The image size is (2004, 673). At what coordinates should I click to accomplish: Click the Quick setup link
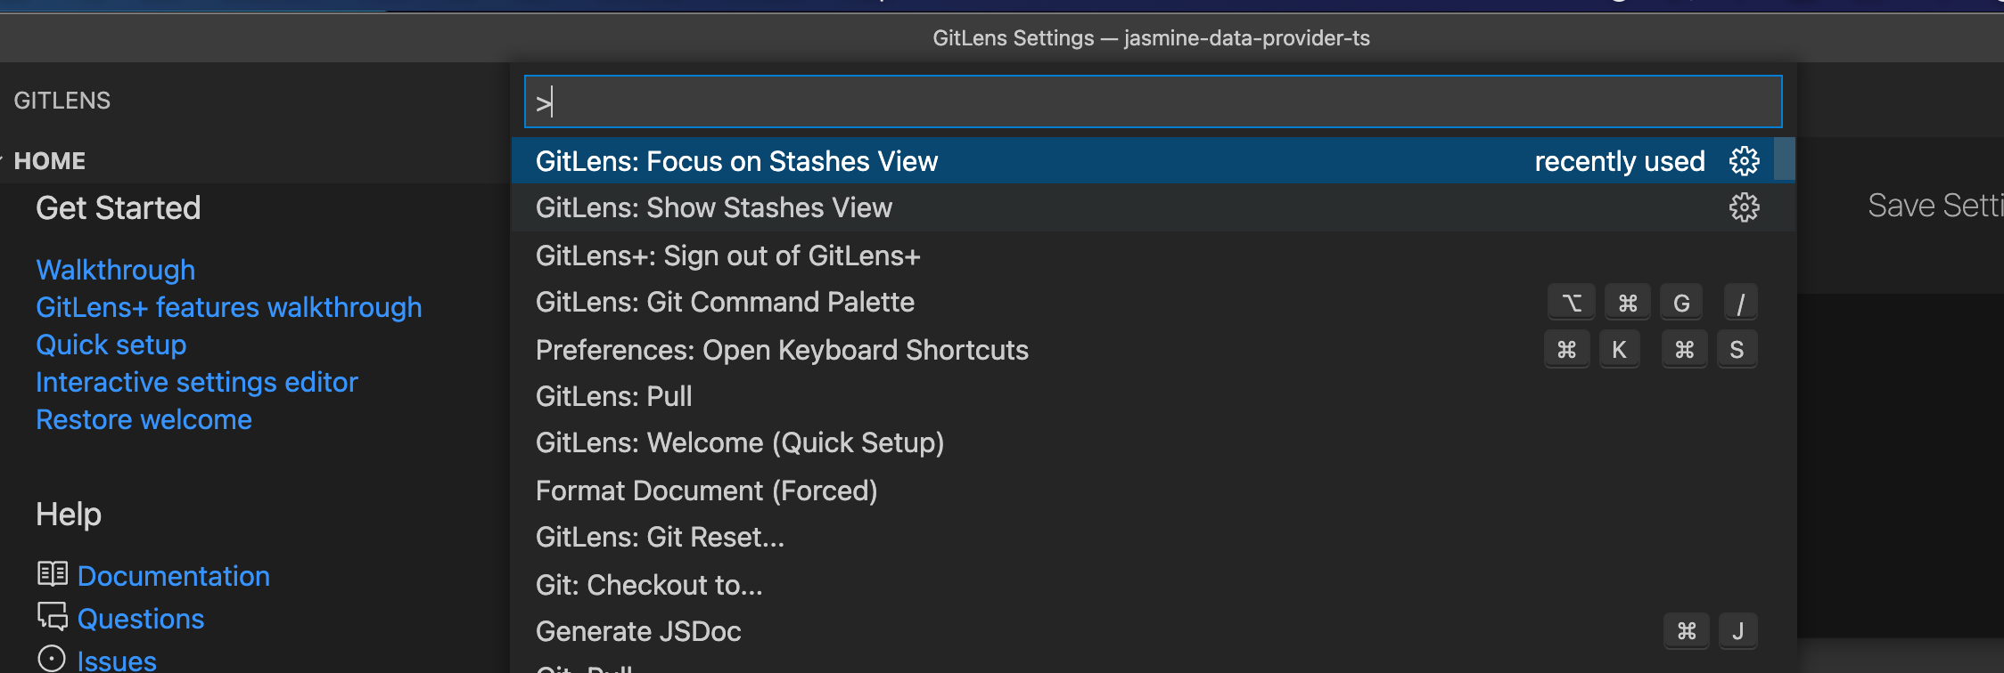(111, 345)
